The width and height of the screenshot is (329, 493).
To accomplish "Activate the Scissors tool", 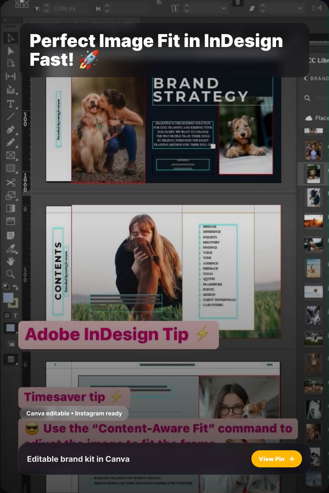I will [x=11, y=182].
